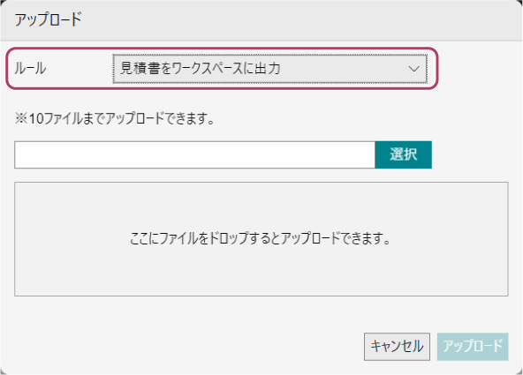Viewport: 523px width, 375px height.
Task: Click the ※10ファイルまでアップロードできます note
Action: click(115, 118)
